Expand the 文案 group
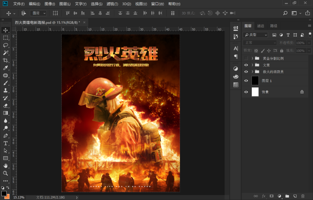Screen dimensions: 313x200 pyautogui.click(x=252, y=65)
